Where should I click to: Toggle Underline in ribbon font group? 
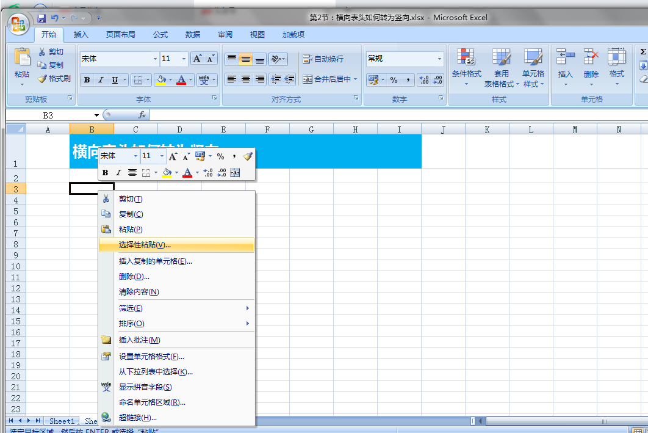click(115, 80)
